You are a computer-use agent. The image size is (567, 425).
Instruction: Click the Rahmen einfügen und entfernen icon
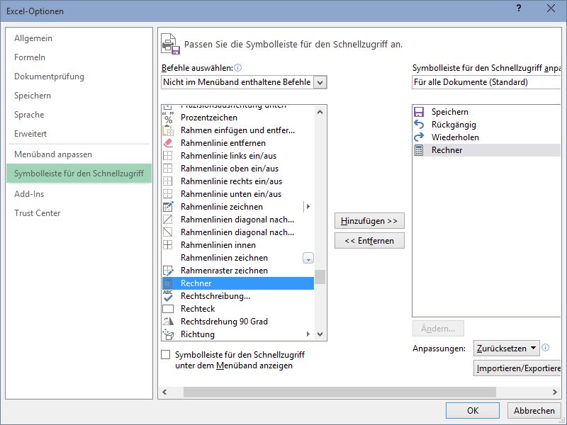pos(168,130)
